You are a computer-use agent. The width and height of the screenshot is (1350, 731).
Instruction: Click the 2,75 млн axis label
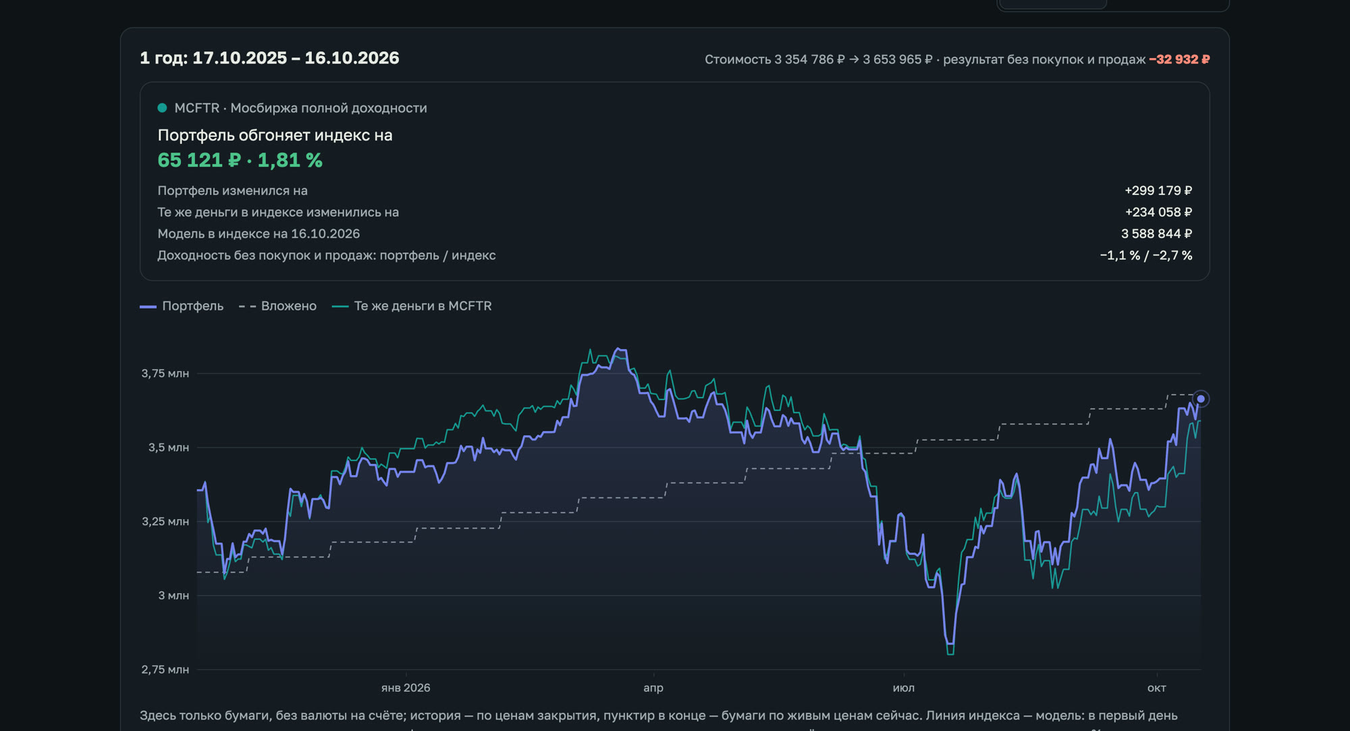pyautogui.click(x=165, y=670)
